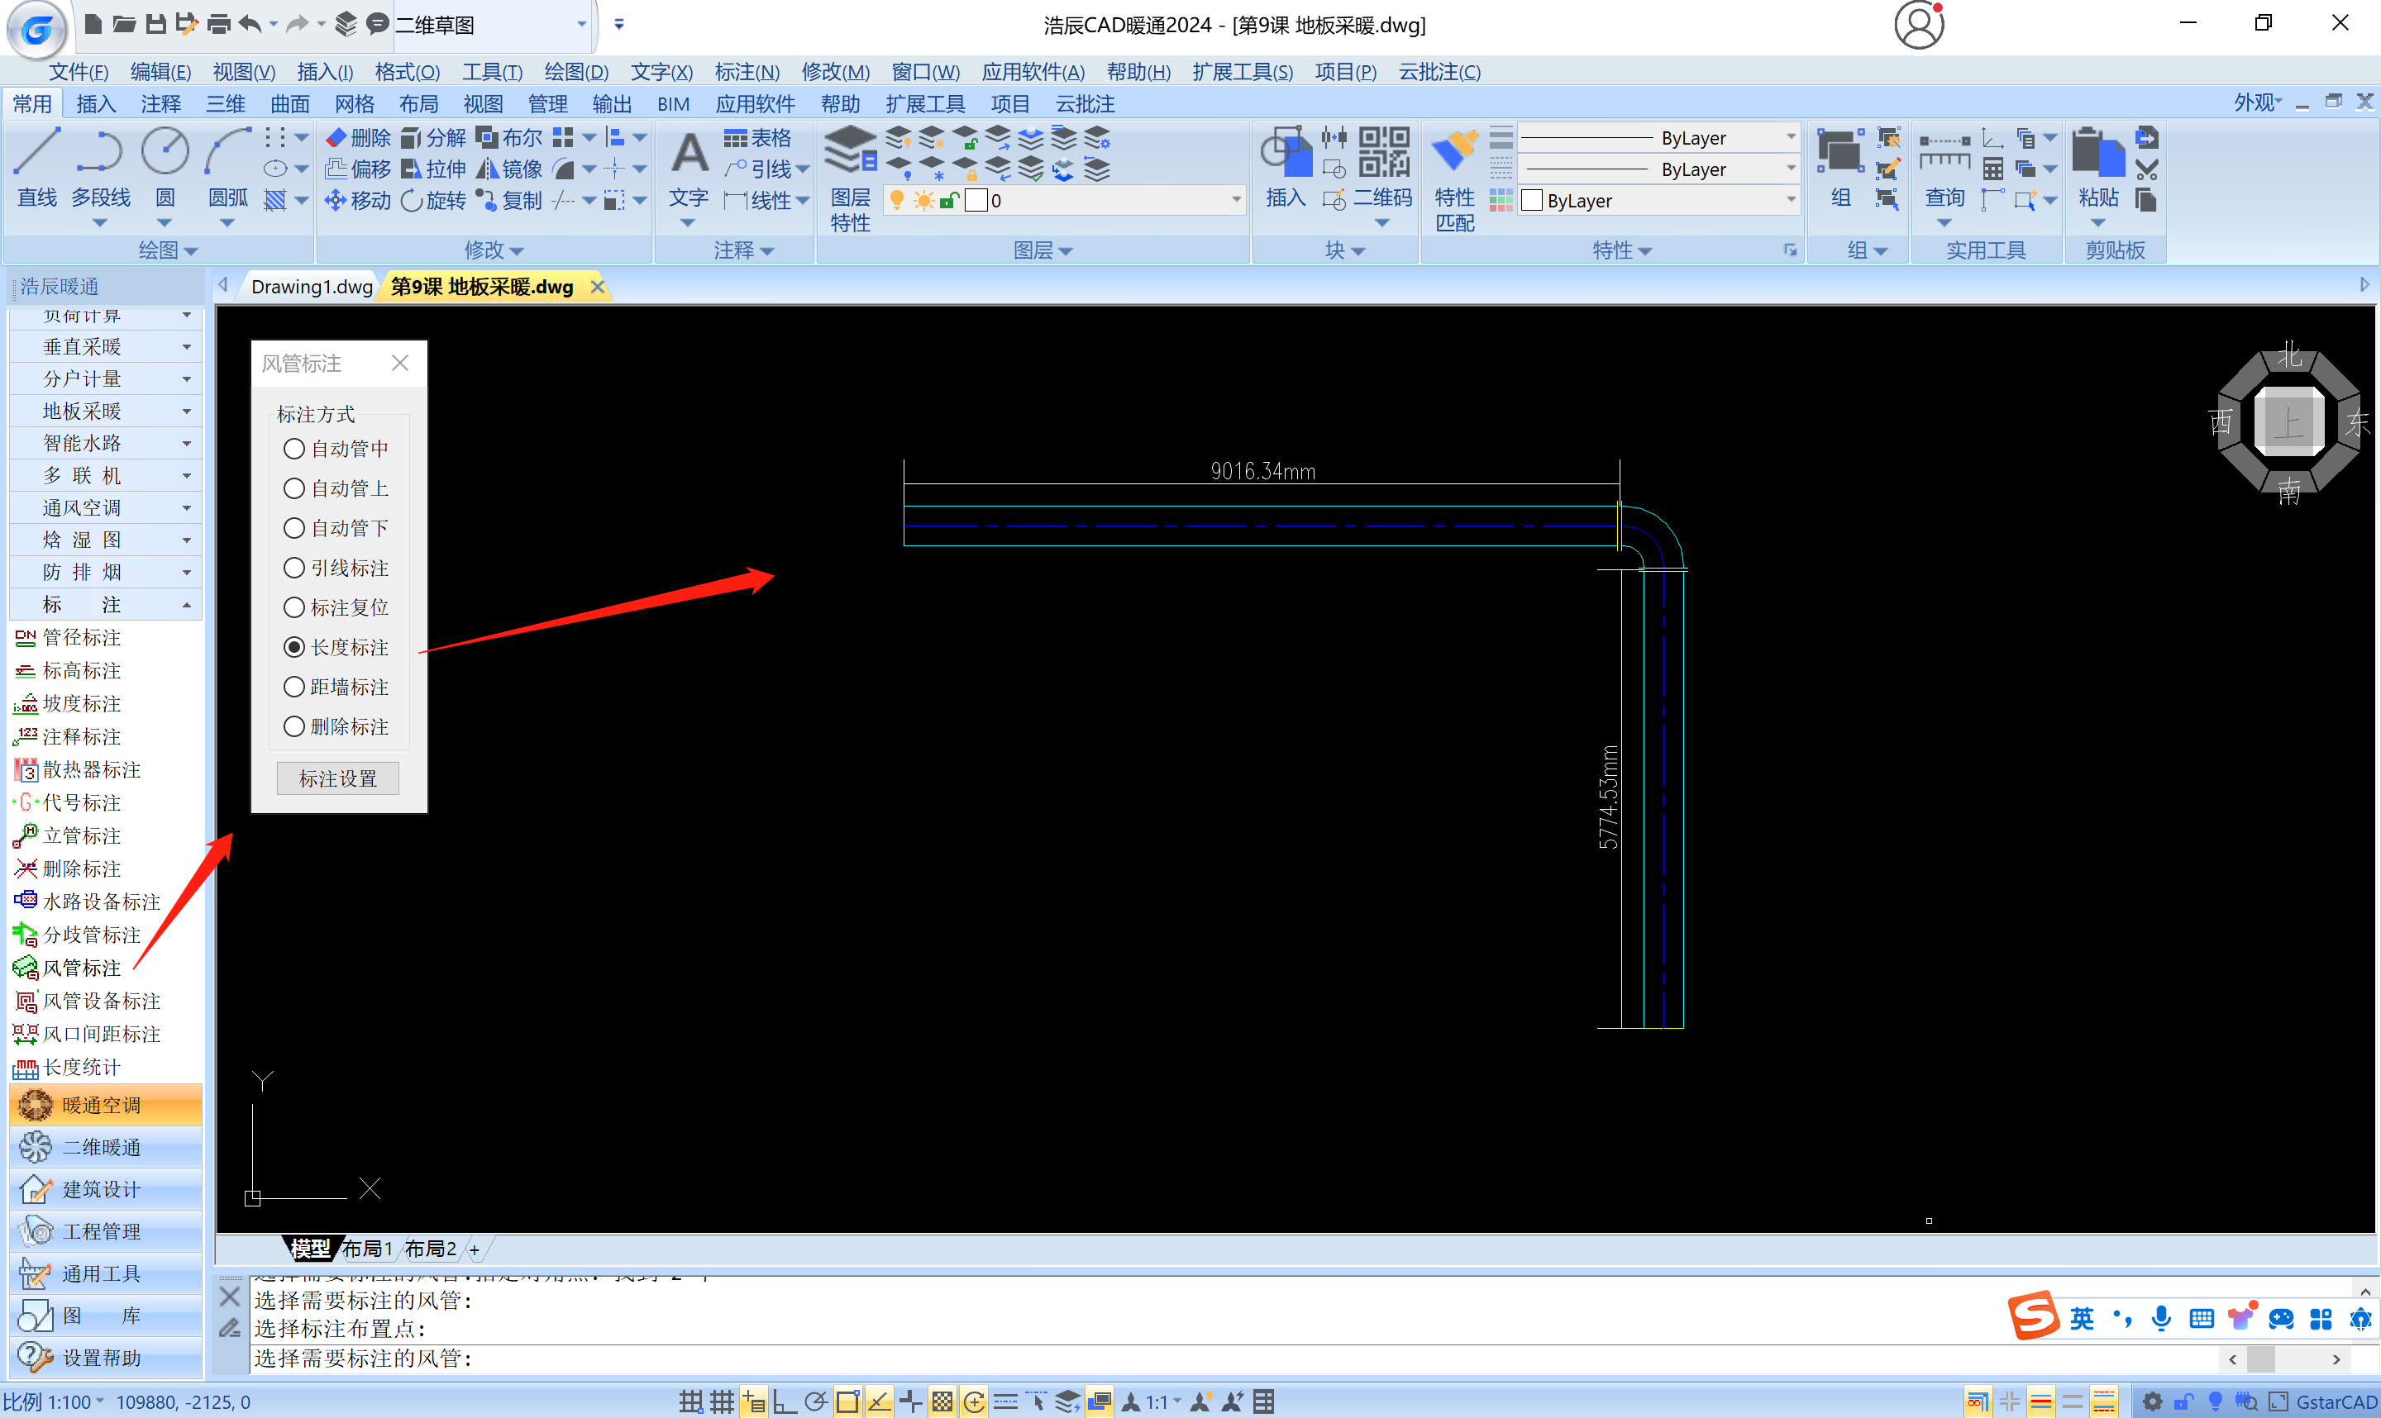Open the 标注(N) menu

click(747, 72)
